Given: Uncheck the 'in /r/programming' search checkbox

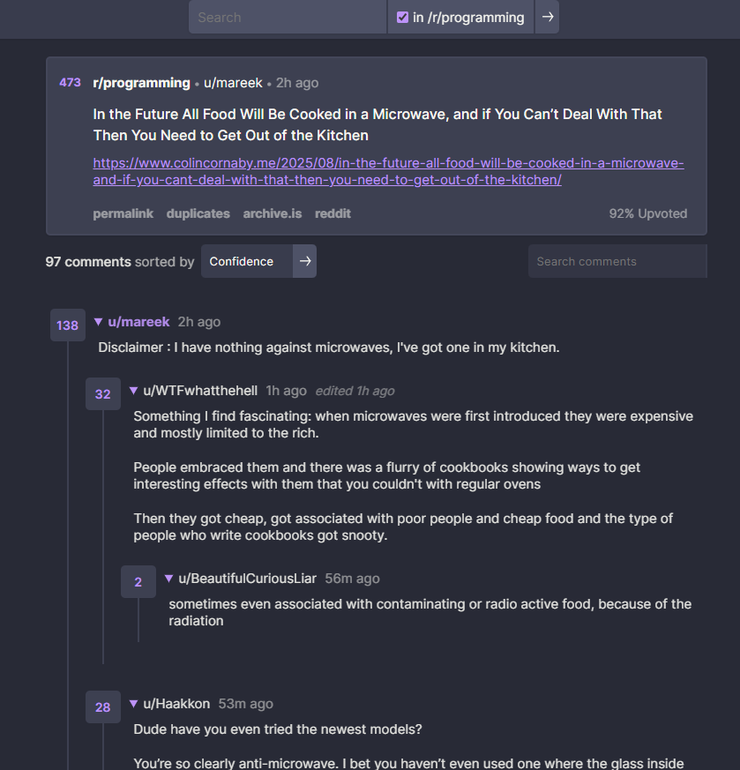Looking at the screenshot, I should point(402,17).
